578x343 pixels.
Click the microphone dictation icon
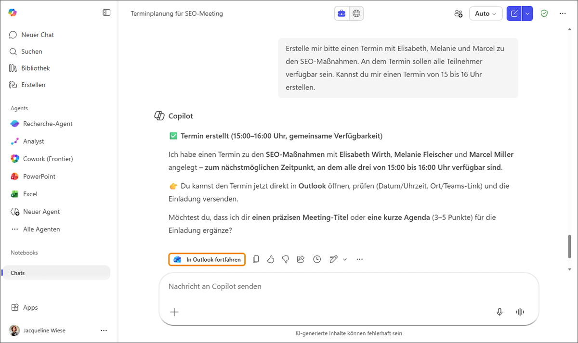coord(499,312)
